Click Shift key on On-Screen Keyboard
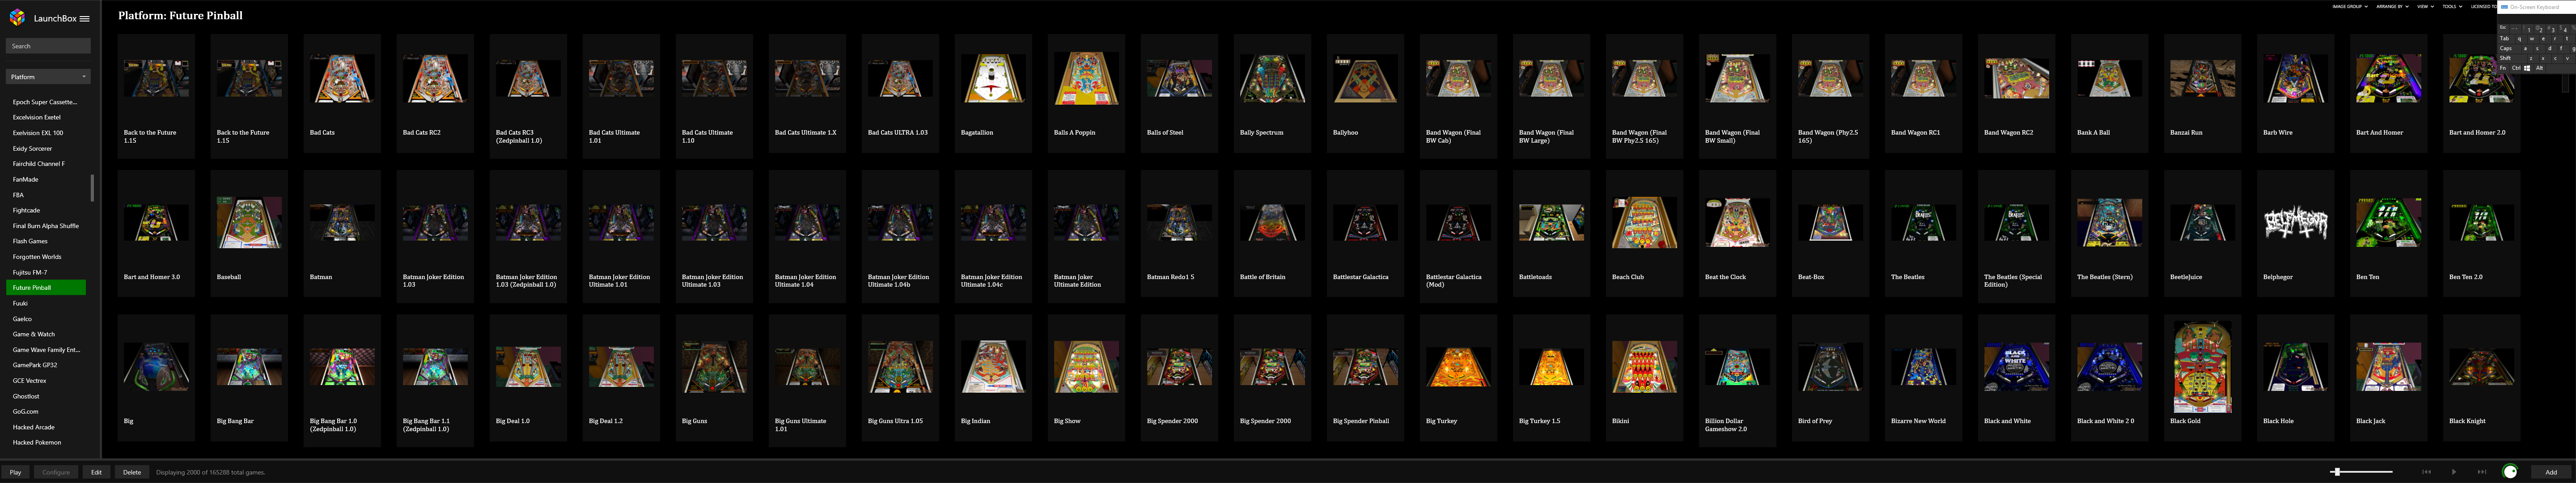 click(x=2512, y=58)
